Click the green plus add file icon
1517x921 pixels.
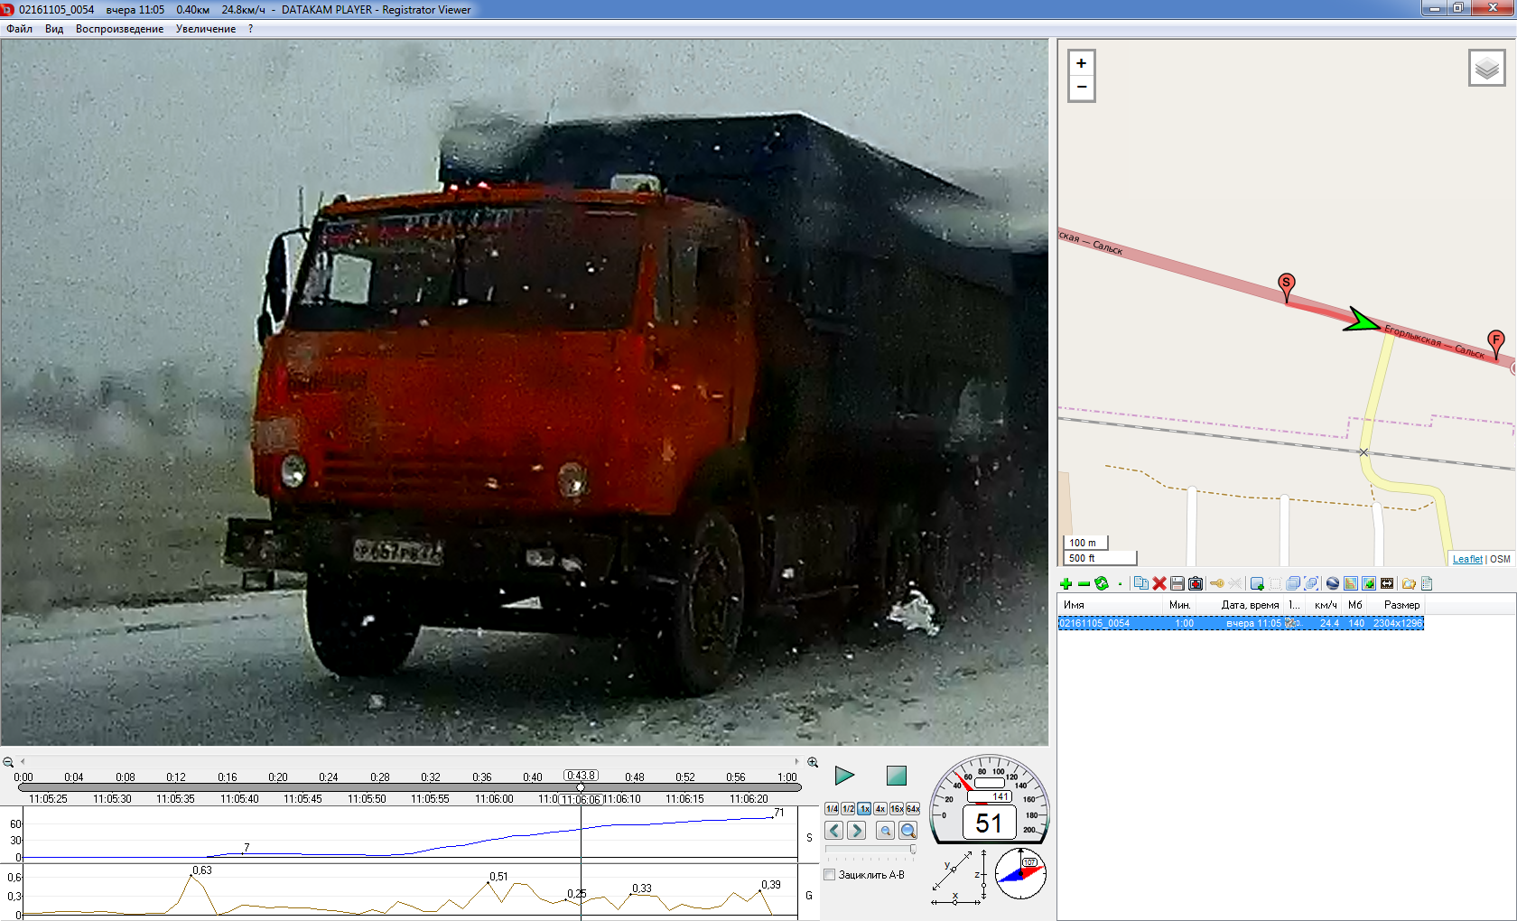pos(1066,584)
